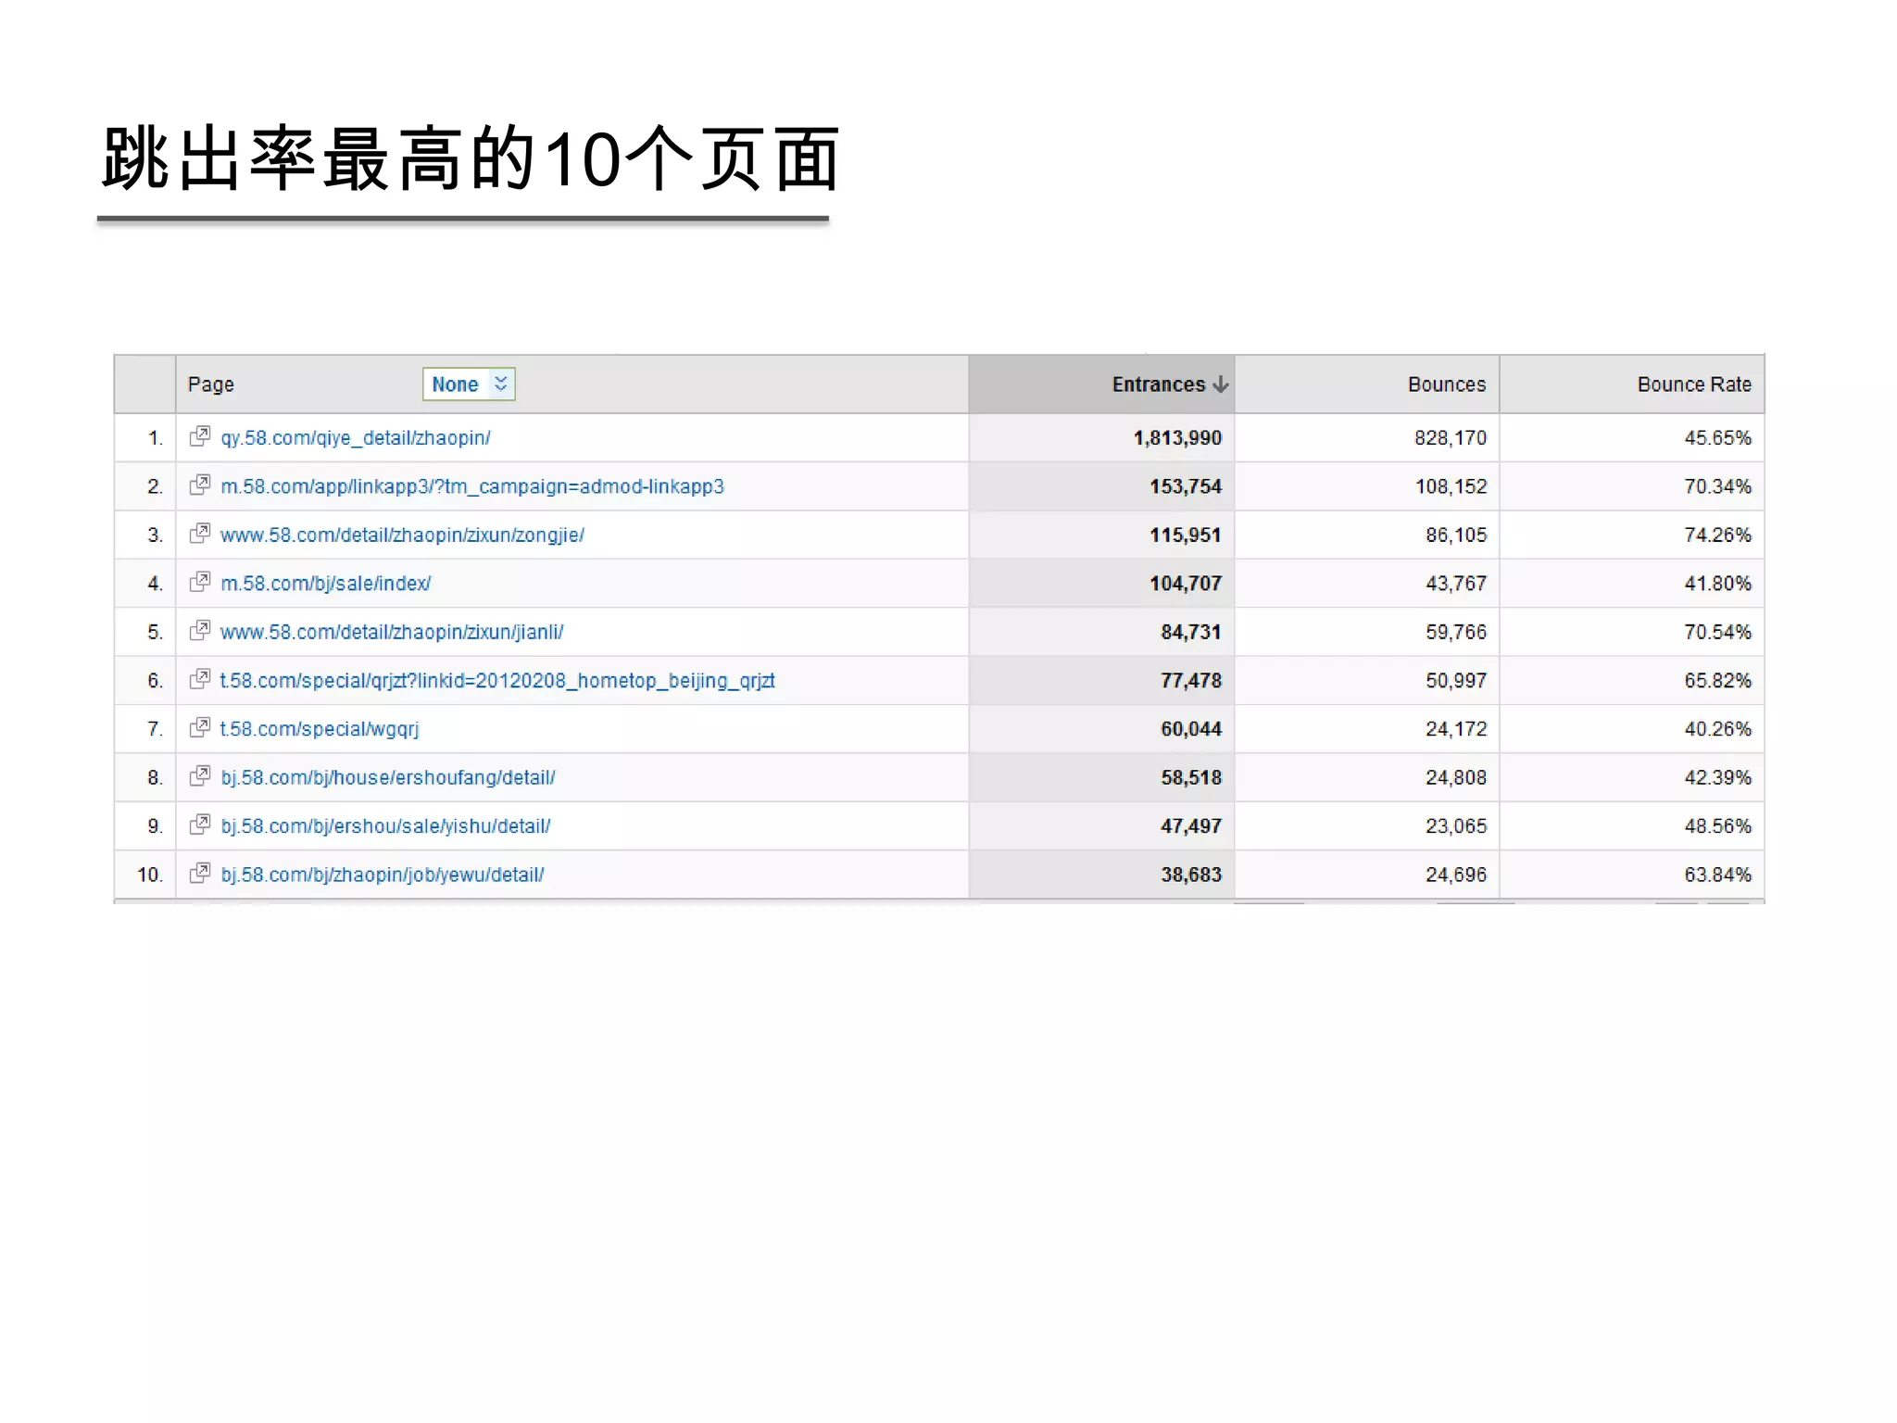
Task: Click the Page column header
Action: pyautogui.click(x=211, y=384)
